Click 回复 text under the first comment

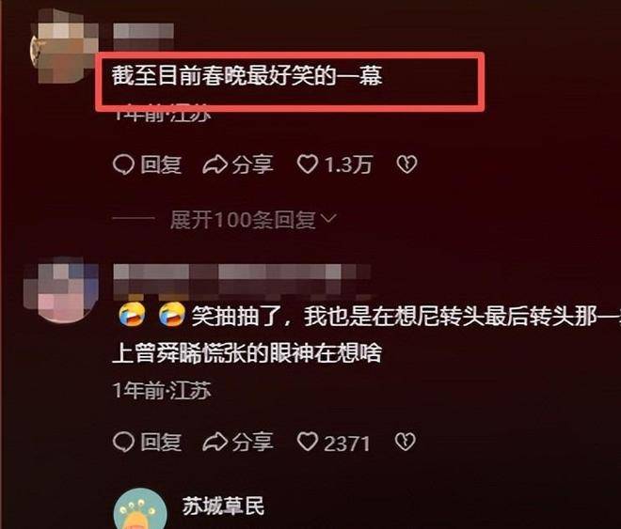point(161,164)
